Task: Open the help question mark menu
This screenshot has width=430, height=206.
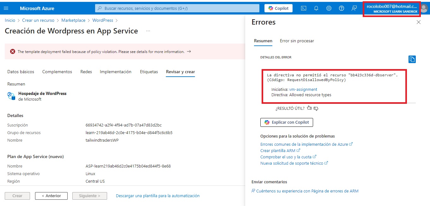Action: pyautogui.click(x=341, y=9)
